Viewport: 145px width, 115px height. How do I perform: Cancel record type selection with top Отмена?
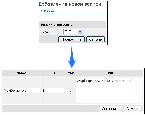(x=95, y=39)
